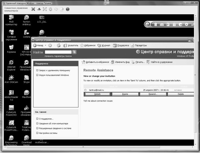Click the help question mark icon in Remote Assistance toolbar
Image resolution: width=200 pixels, height=153 pixels.
[68, 9]
